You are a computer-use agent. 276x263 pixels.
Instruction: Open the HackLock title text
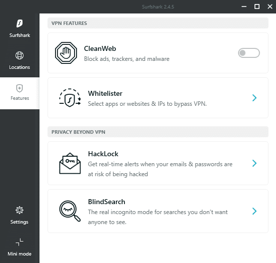[103, 154]
